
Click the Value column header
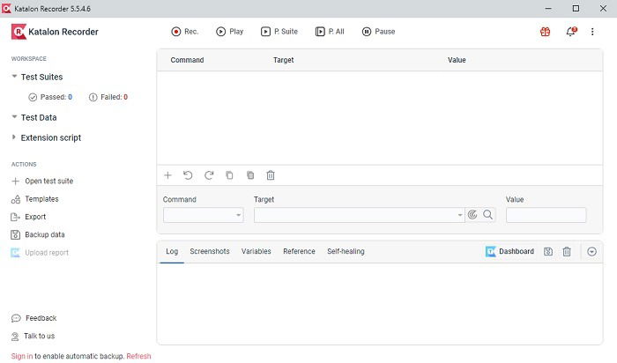coord(457,60)
